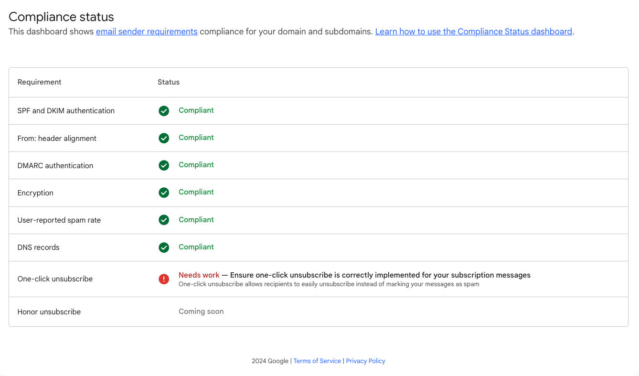Select the User-reported spam rate requirement
Screen dimensions: 639x376
[59, 220]
